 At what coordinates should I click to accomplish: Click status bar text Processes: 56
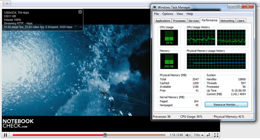coord(162,117)
